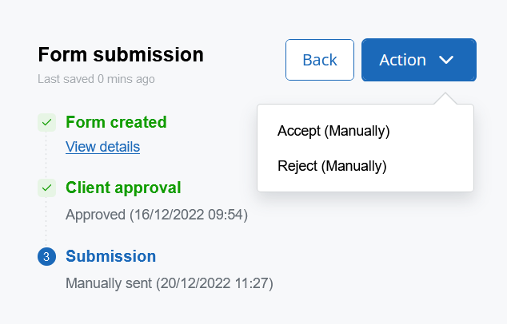Click the Manually sent (20/12/2022 11:27) text
The height and width of the screenshot is (324, 507).
click(x=170, y=283)
